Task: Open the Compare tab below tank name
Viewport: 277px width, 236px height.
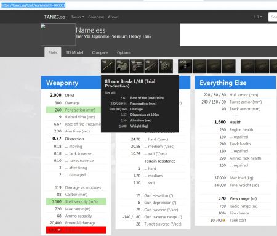Action: click(100, 52)
